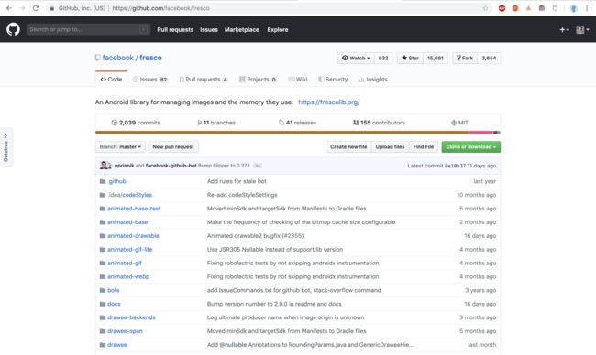This screenshot has width=596, height=355.
Task: Open the Clone or download dropdown
Action: click(471, 146)
